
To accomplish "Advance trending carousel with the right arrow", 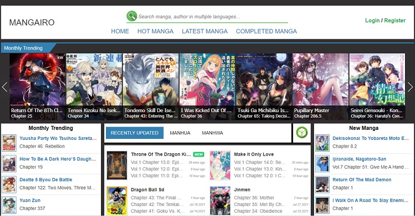I will (410, 87).
